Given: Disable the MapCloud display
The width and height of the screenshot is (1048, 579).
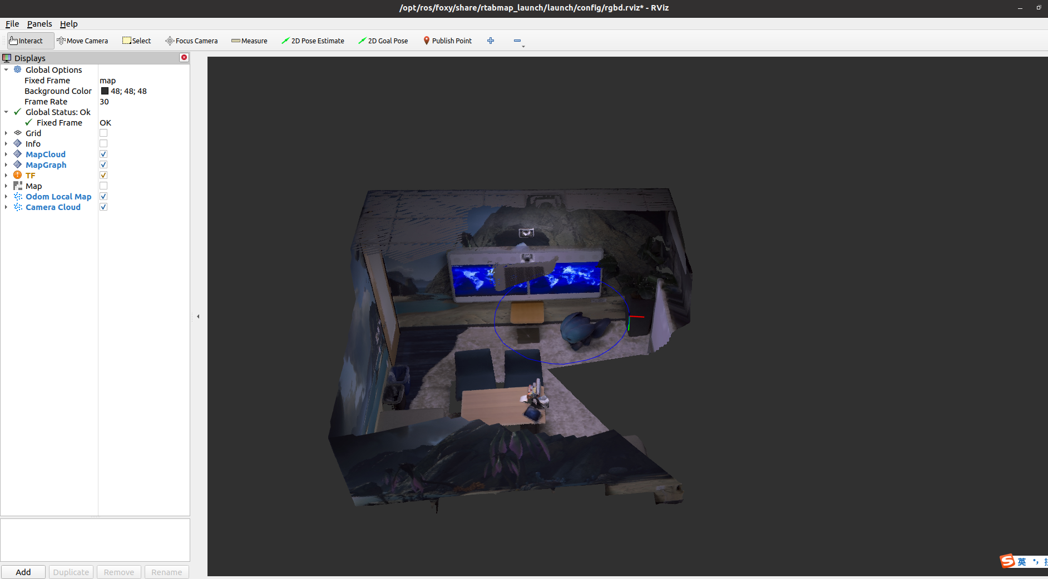Looking at the screenshot, I should point(103,154).
